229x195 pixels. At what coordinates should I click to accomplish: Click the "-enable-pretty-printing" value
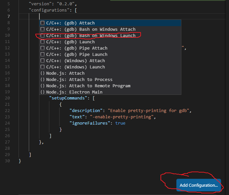pos(122,117)
